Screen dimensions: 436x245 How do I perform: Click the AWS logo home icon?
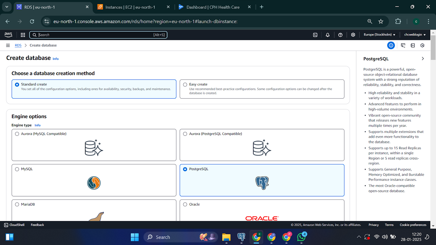8,35
